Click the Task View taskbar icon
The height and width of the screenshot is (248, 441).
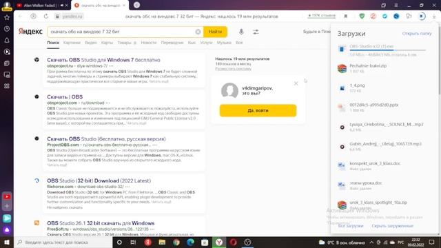133,242
